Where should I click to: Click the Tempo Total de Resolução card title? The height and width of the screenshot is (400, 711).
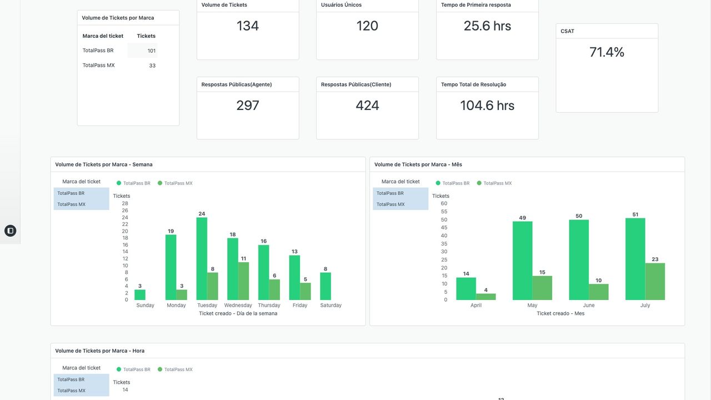click(x=474, y=84)
